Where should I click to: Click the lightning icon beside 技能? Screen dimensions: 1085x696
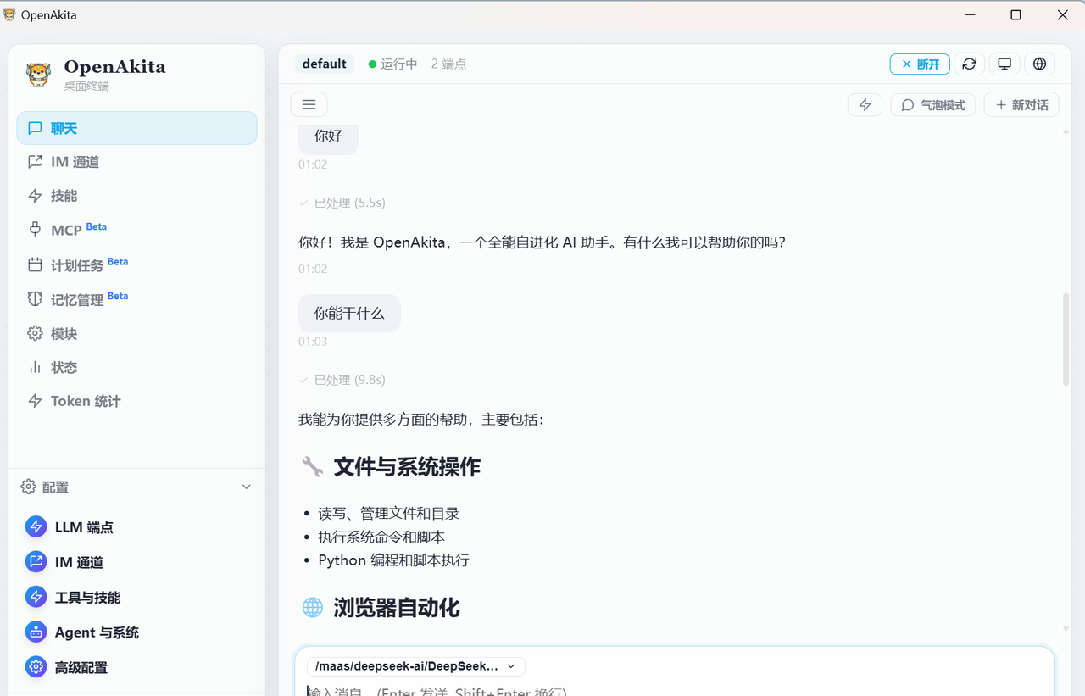(x=35, y=196)
